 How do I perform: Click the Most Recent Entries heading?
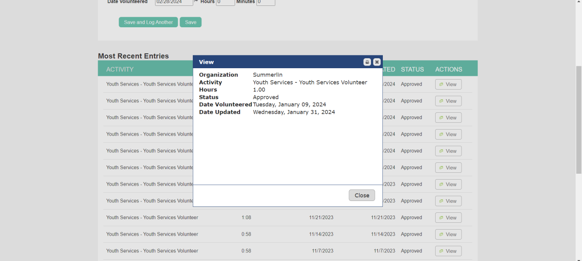tap(133, 56)
